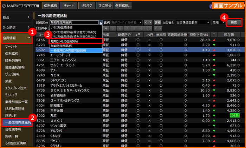The image size is (246, 148).
Task: Select the サイバーエージェント row
Action: point(141,65)
